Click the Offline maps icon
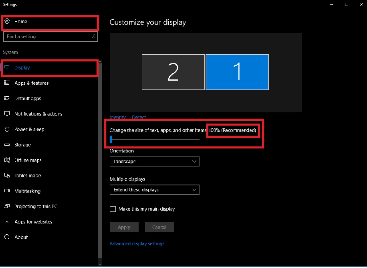This screenshot has height=268, width=367. (x=7, y=160)
